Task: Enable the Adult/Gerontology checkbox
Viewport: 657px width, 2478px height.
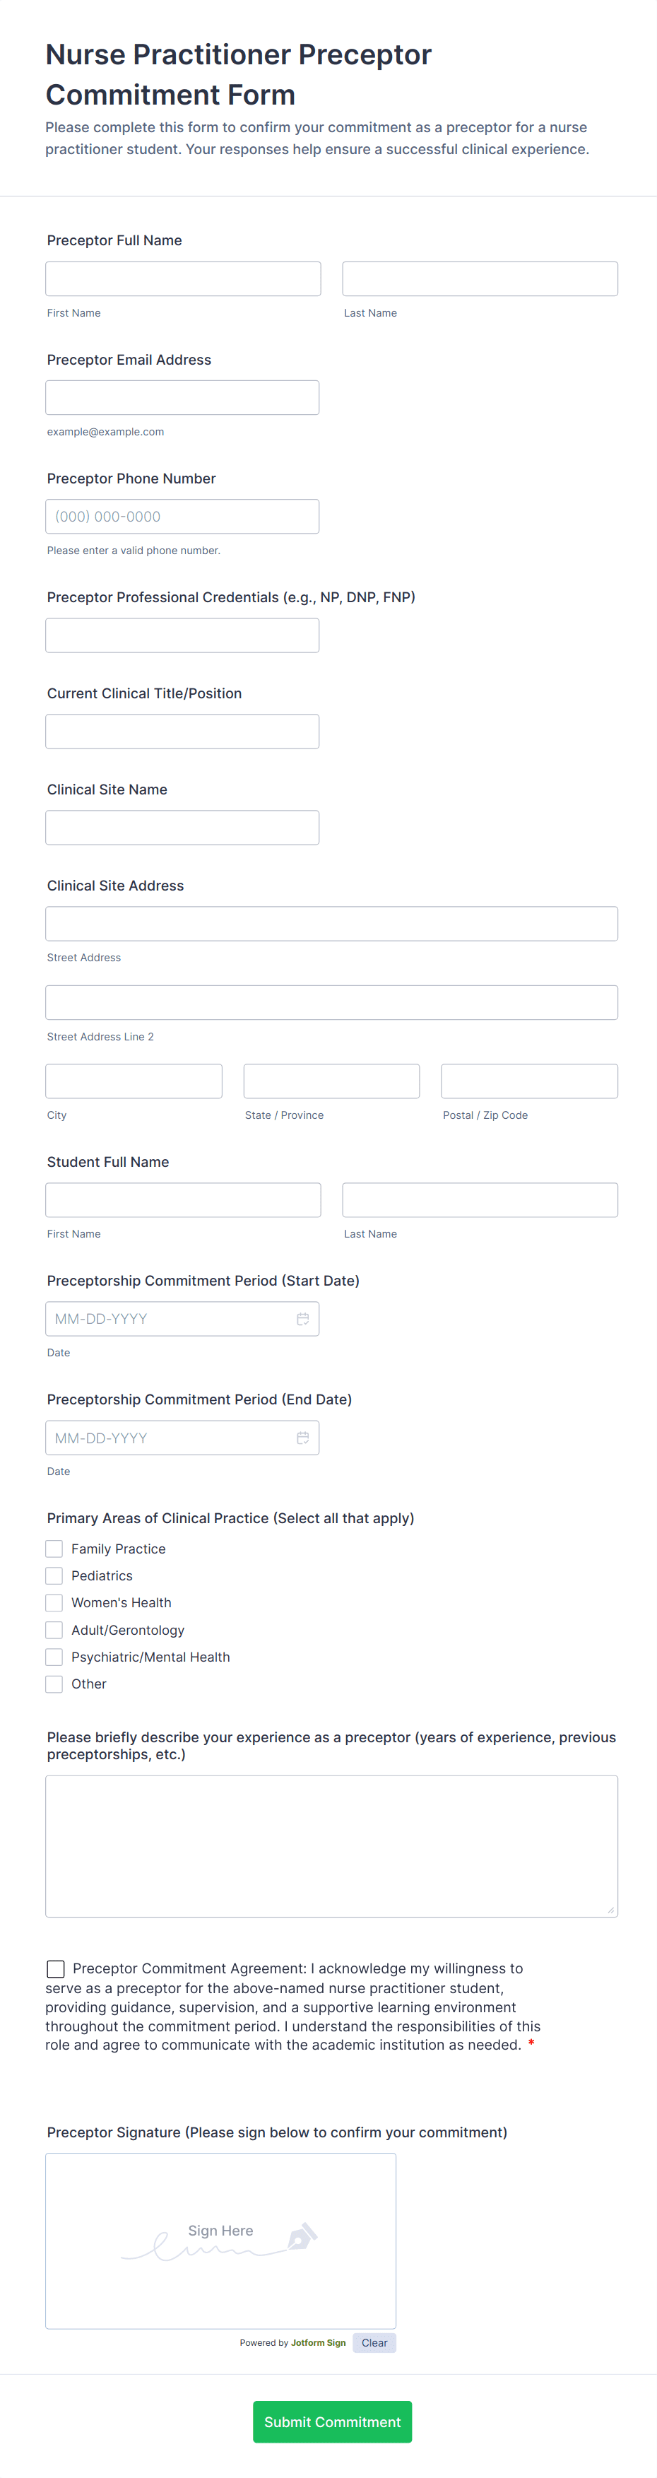Action: pos(55,1630)
